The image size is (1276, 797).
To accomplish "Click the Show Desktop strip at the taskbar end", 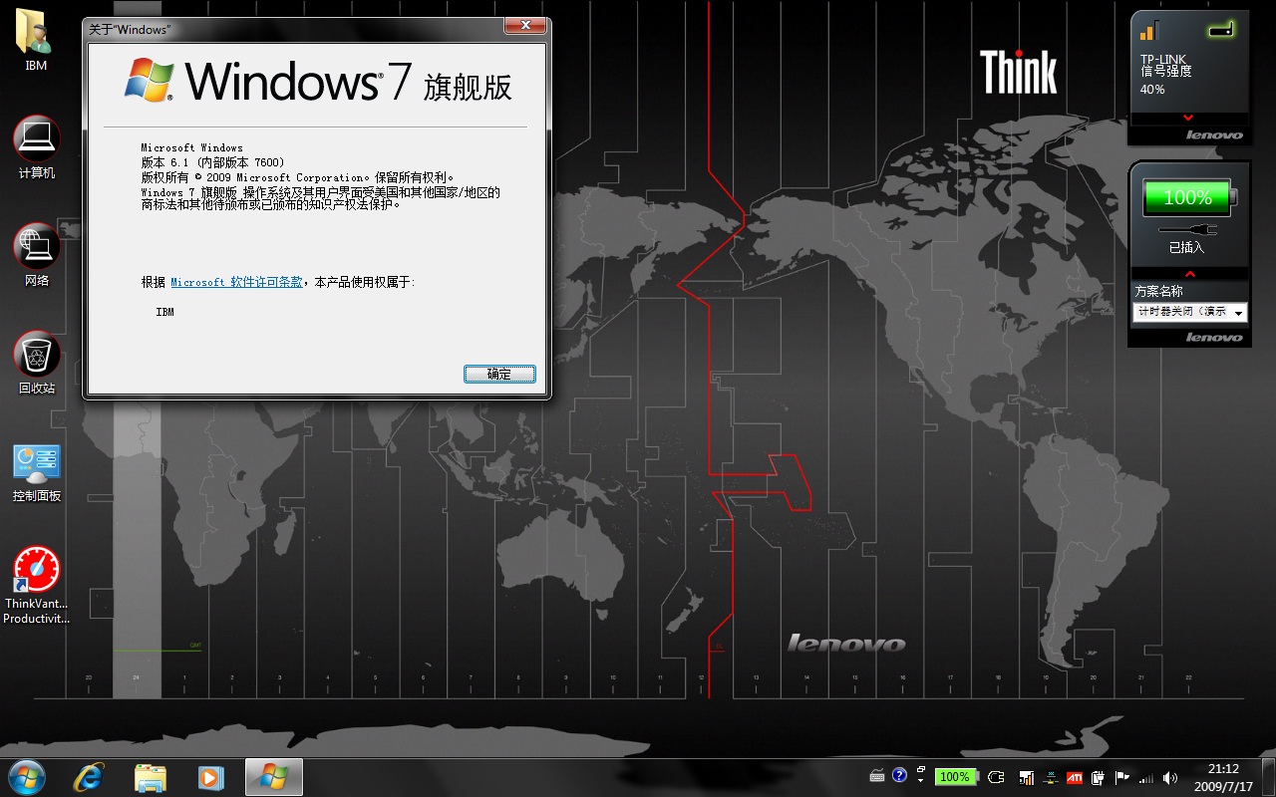I will coord(1267,777).
